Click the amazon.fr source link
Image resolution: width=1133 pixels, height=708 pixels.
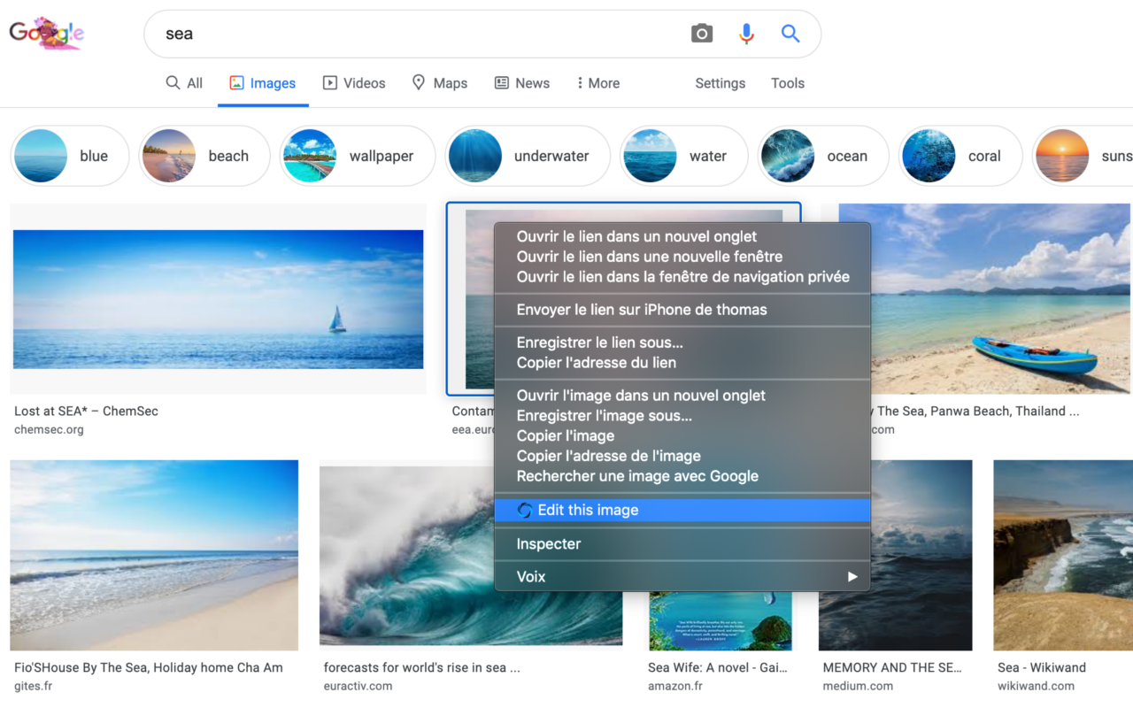[675, 686]
